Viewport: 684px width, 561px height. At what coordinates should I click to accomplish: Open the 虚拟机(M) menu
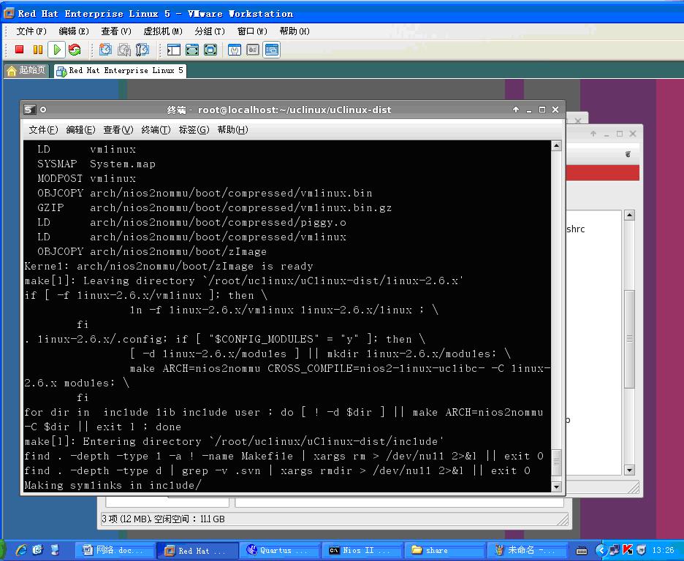click(163, 31)
